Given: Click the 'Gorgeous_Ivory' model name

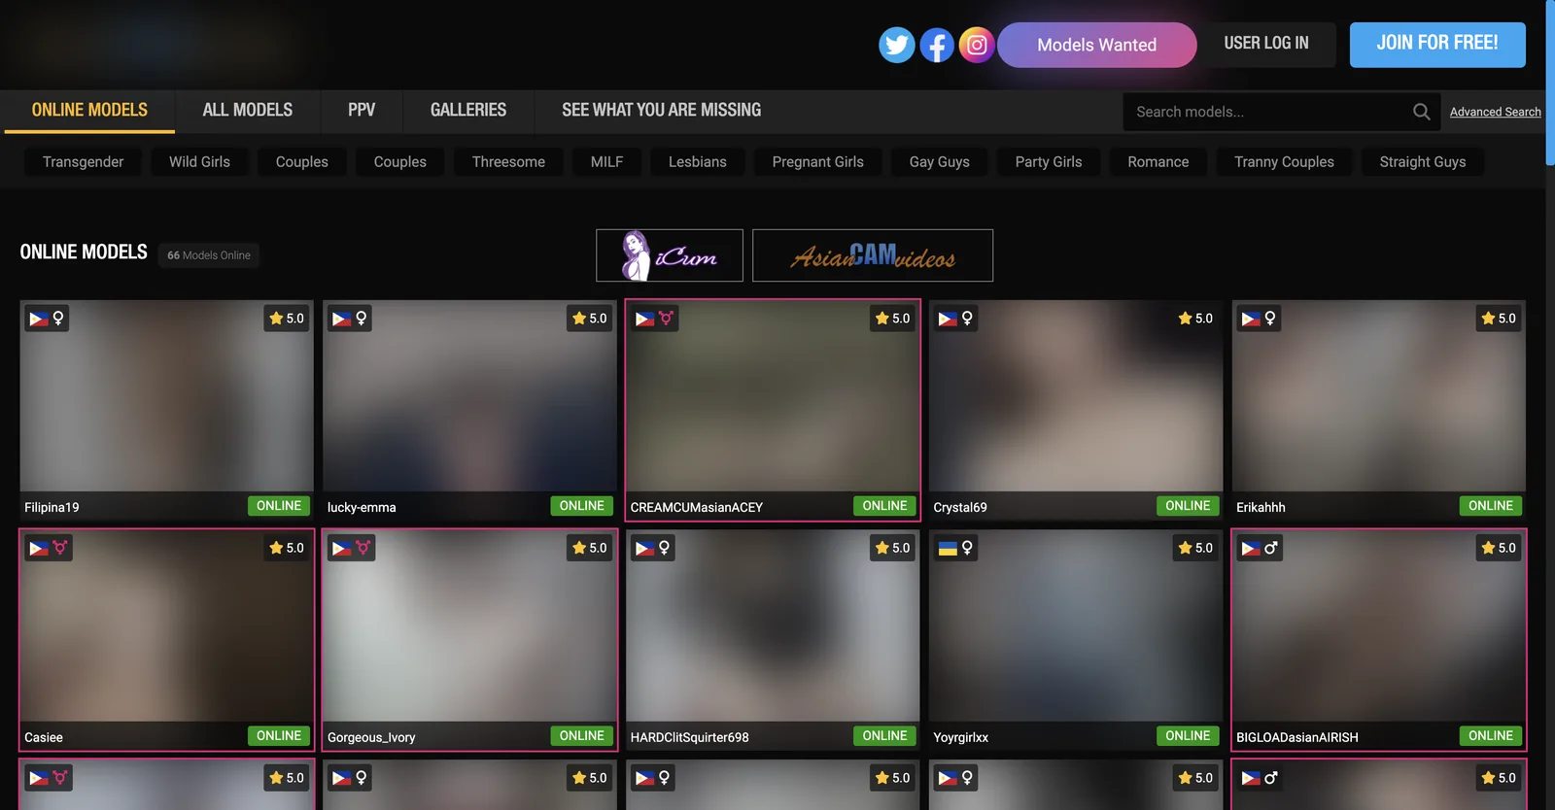Looking at the screenshot, I should click(x=371, y=737).
